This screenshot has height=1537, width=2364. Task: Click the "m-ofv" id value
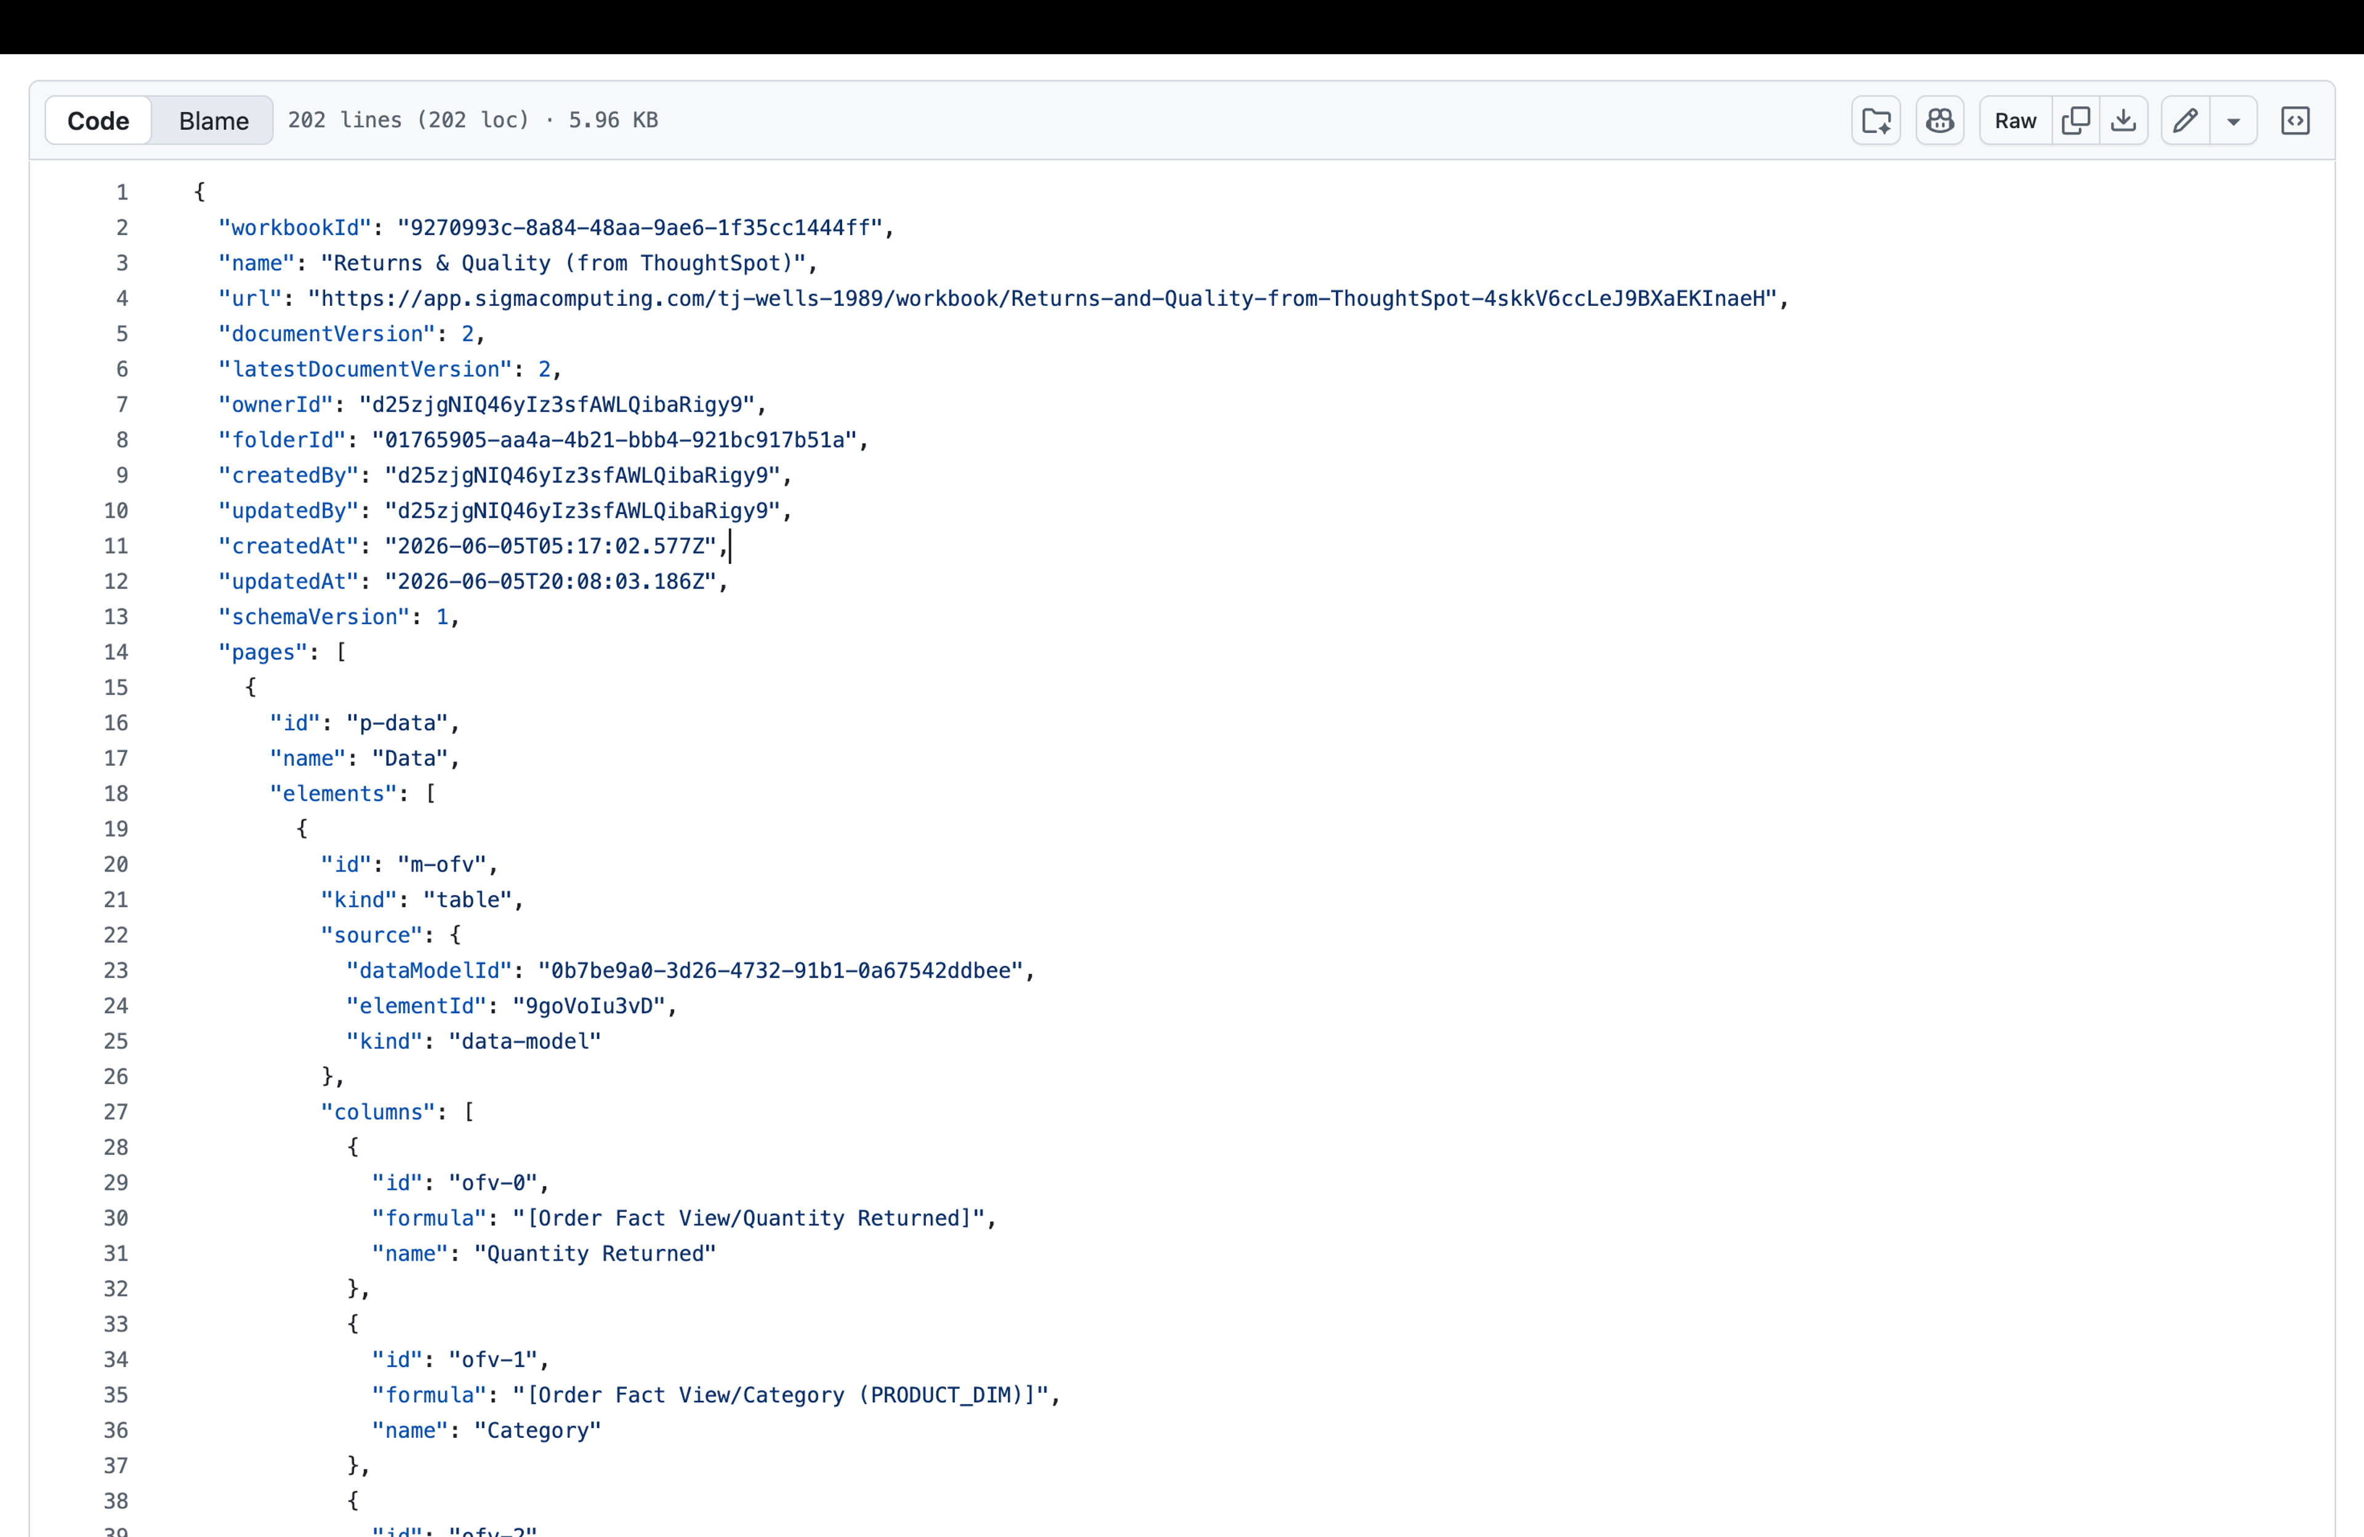442,865
